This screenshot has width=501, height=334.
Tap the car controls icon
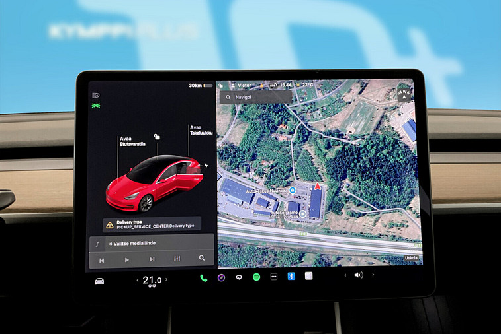coord(99,281)
